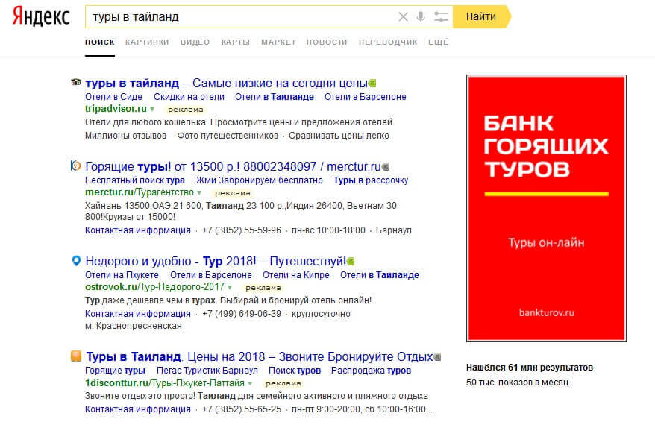
Task: Click gray badge after merctur.ru title
Action: pos(386,167)
